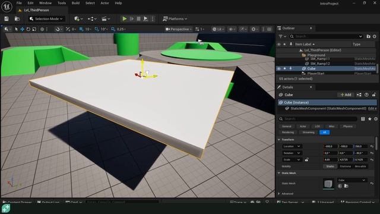This screenshot has height=214, width=380.
Task: Click the Stop playback button
Action: (x=138, y=18)
